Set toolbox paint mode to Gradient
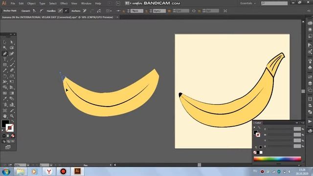Viewport: 313px width, 176px height. [8, 136]
